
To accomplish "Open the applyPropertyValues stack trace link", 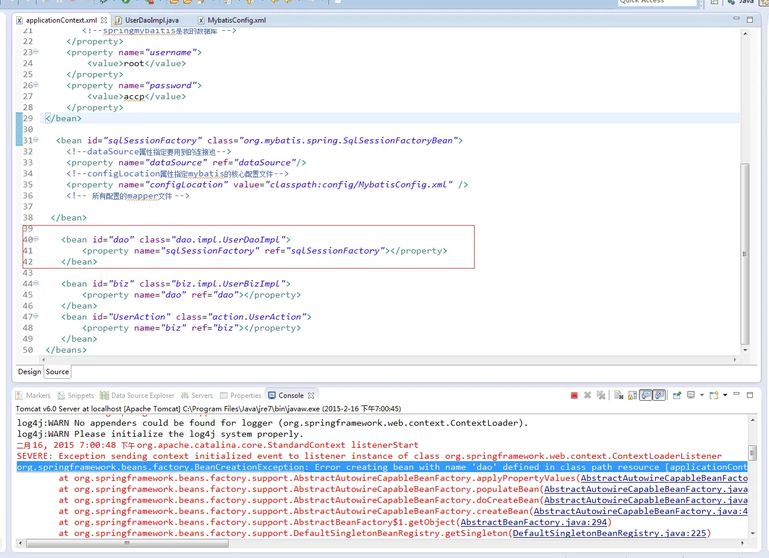I will point(664,479).
